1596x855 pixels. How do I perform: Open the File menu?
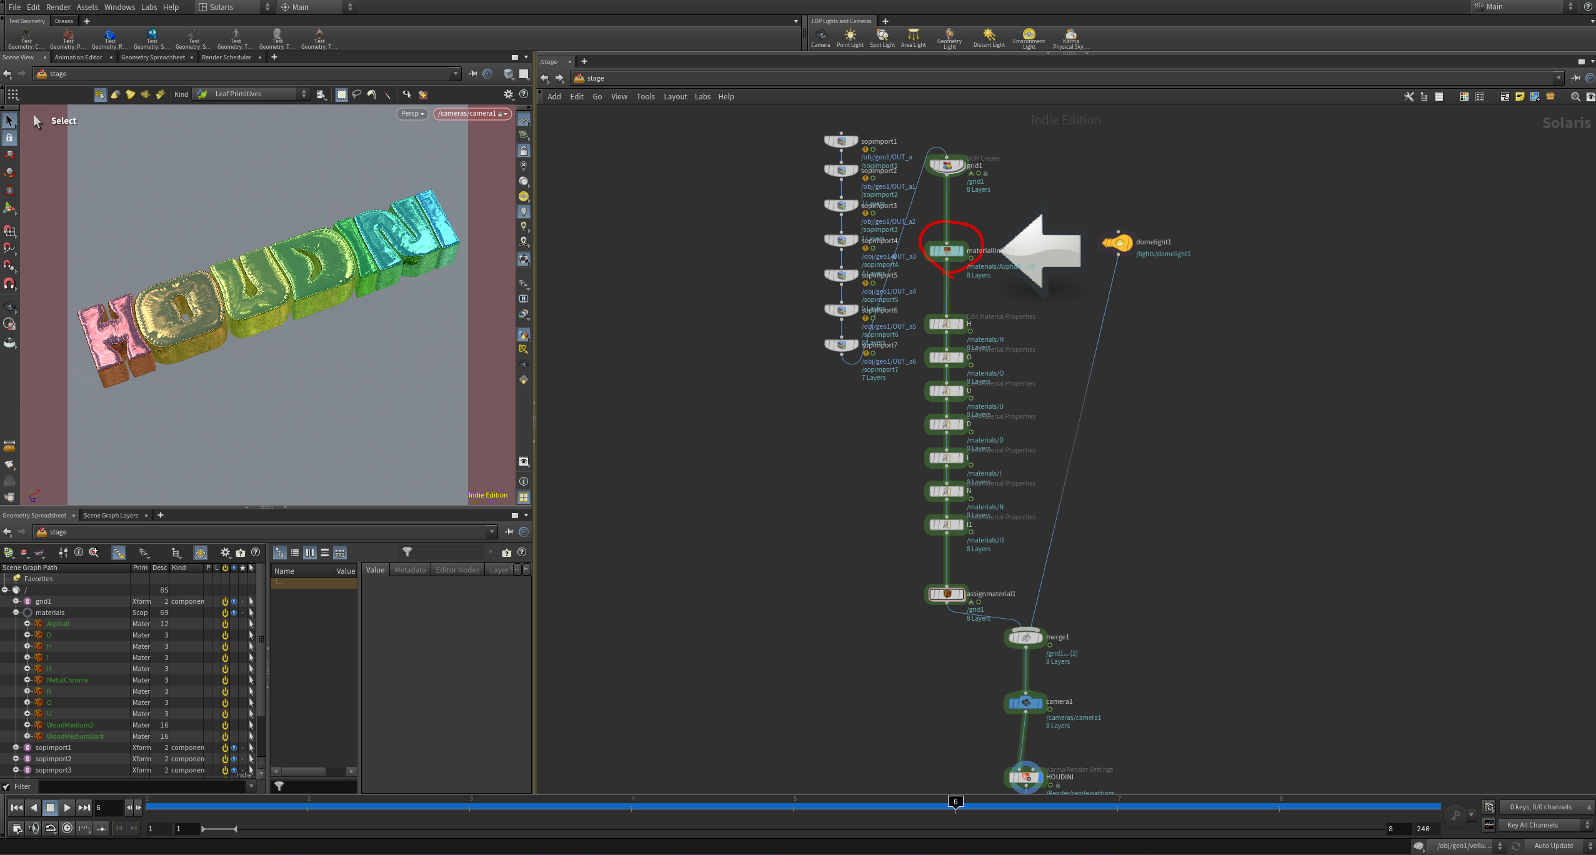[x=15, y=7]
